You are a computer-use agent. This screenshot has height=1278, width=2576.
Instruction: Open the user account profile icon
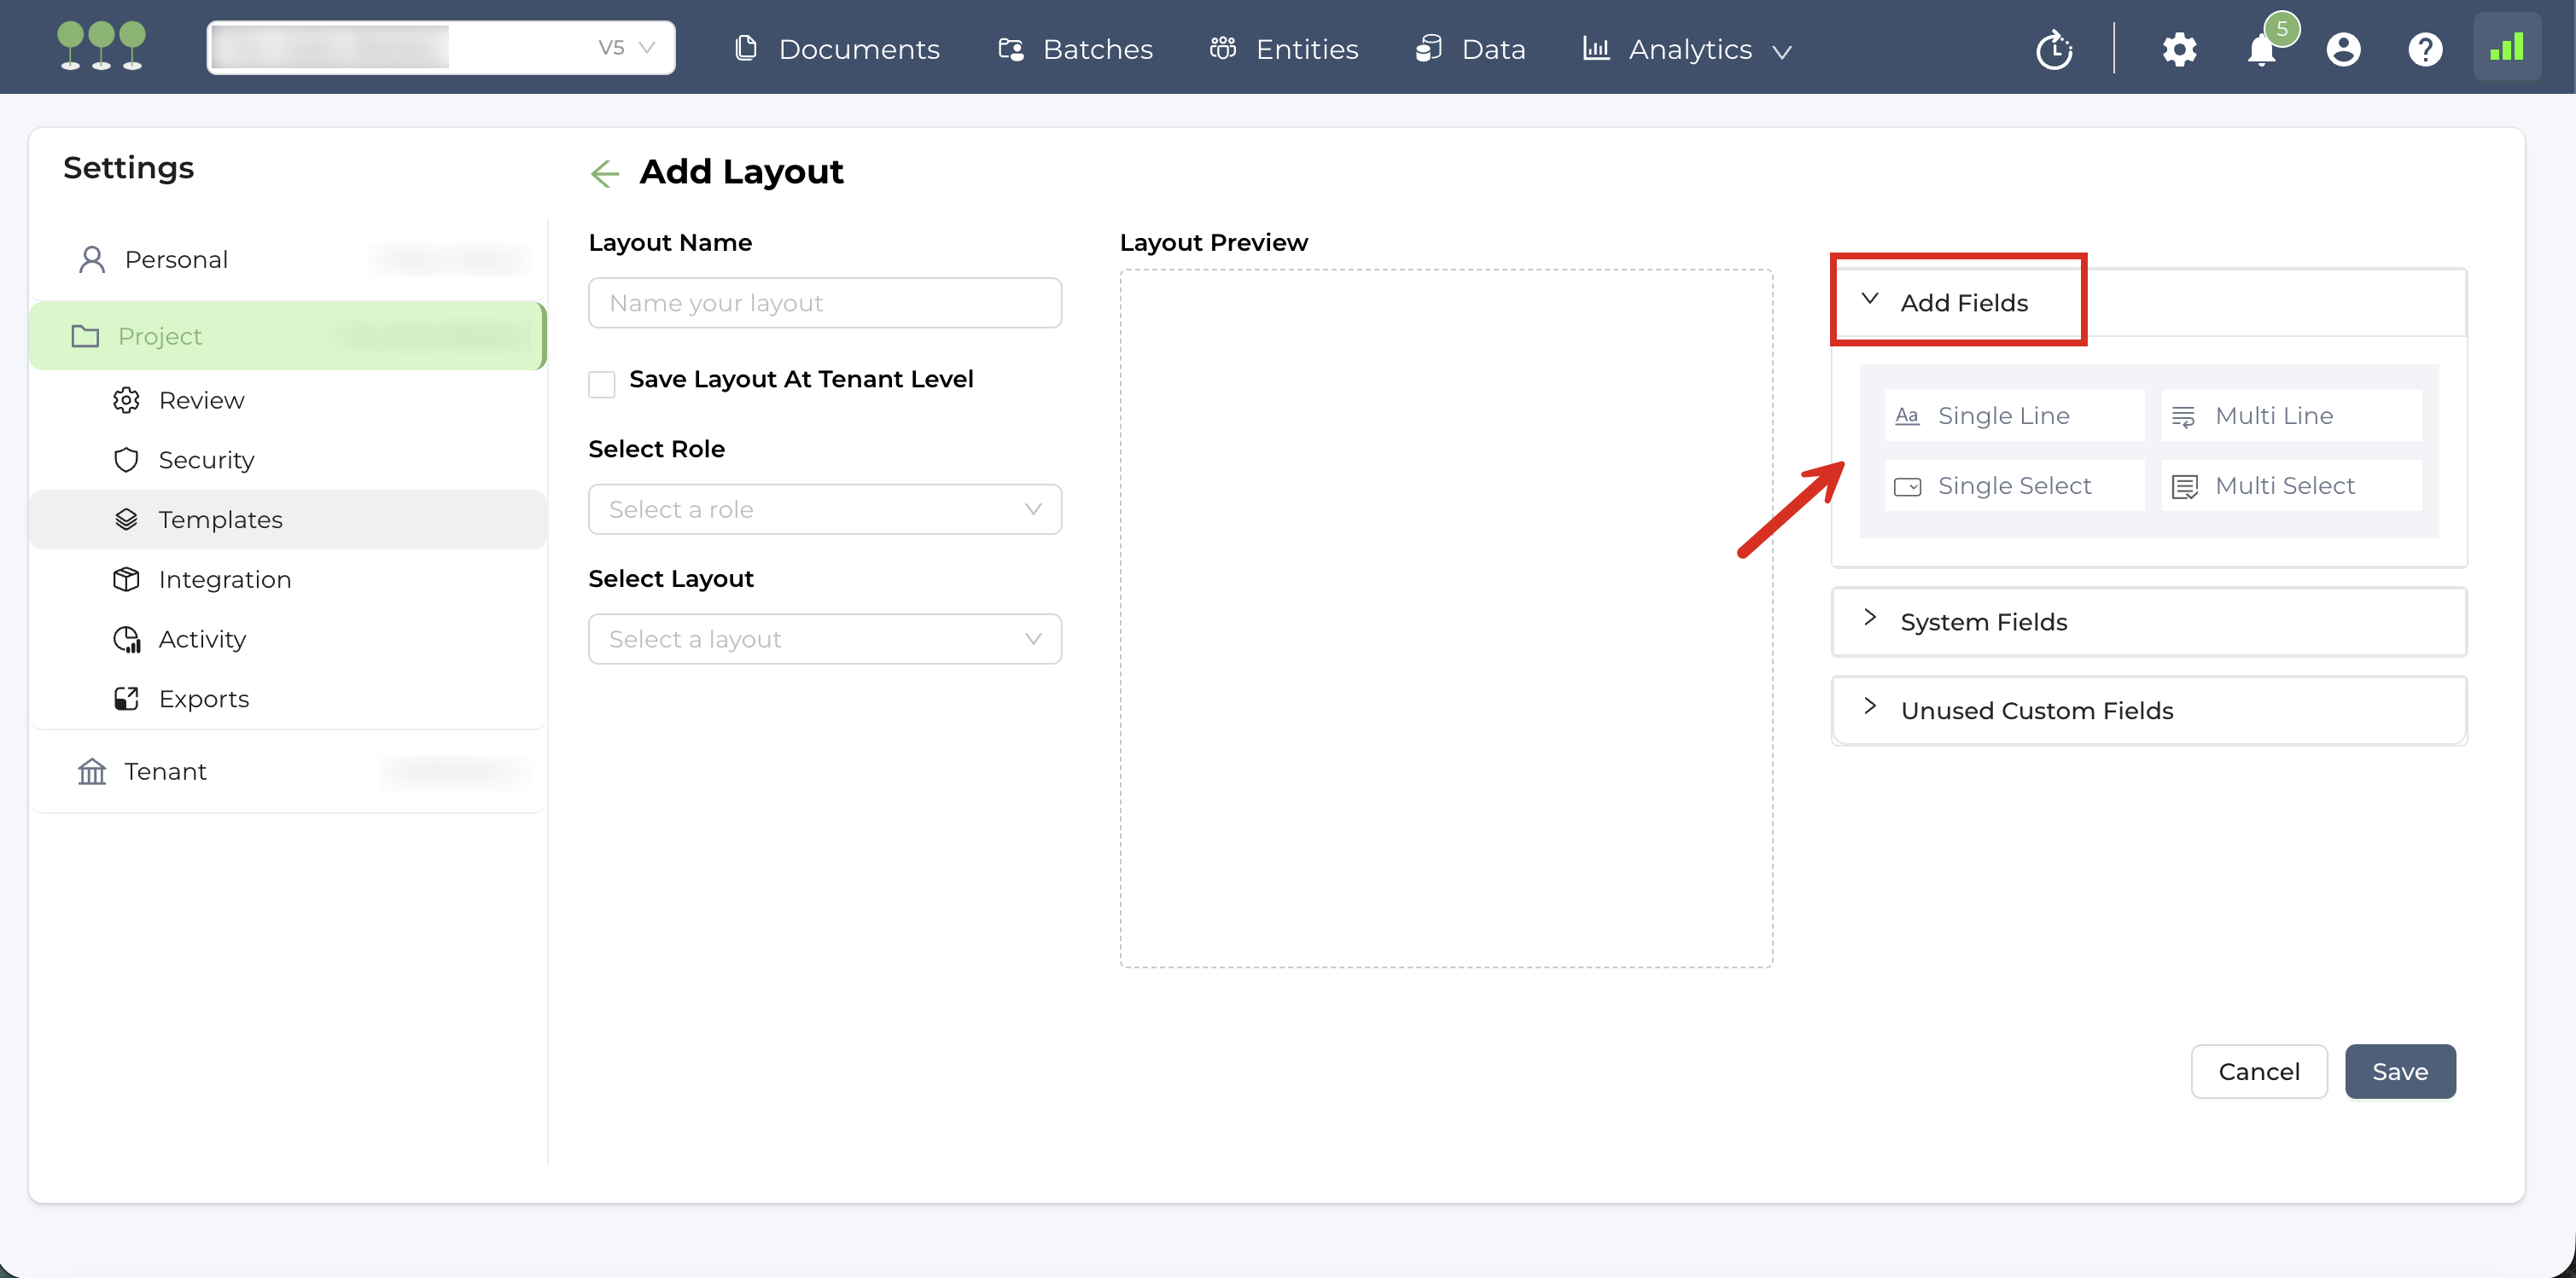(x=2343, y=49)
